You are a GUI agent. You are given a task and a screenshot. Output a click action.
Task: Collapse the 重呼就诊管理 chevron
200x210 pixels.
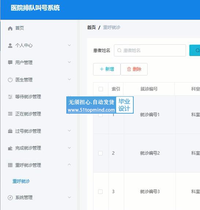[x=69, y=165]
